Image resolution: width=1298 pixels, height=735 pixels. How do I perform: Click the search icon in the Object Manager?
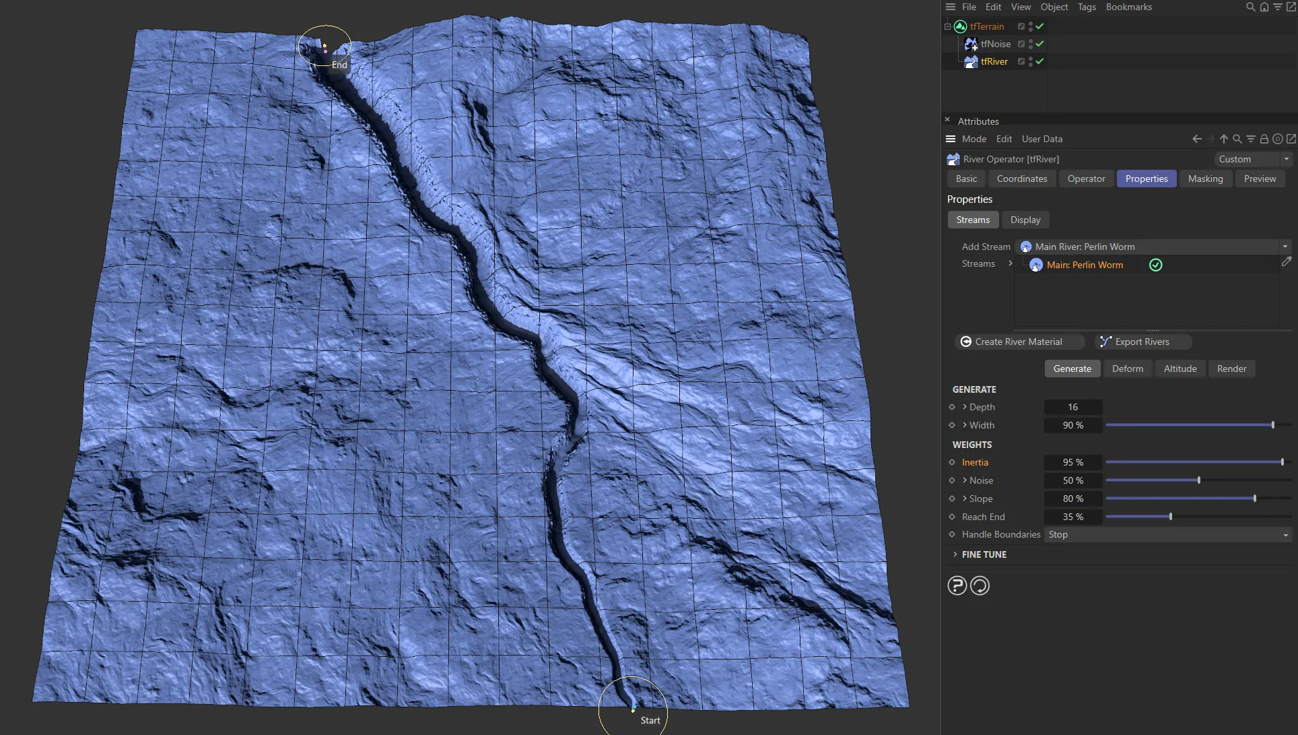[1250, 7]
